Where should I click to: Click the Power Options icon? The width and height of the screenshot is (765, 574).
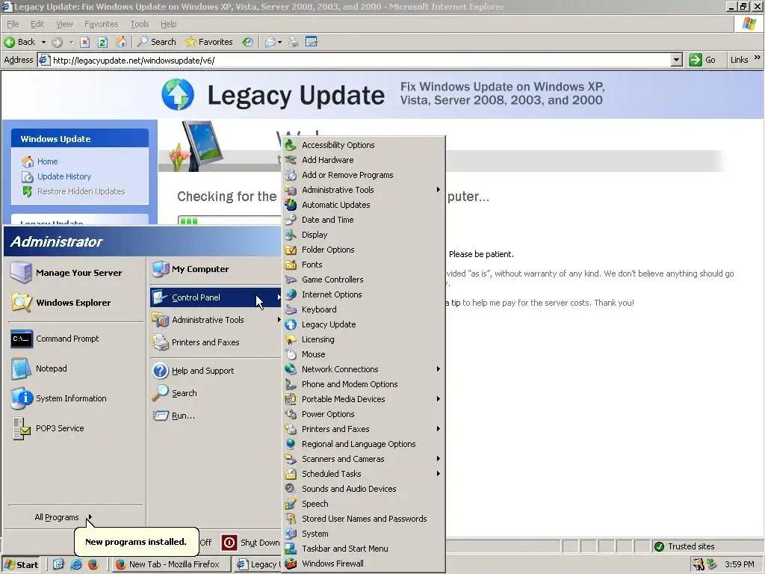(x=291, y=414)
